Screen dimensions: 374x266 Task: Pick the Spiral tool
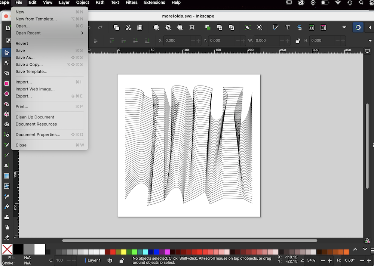7,124
